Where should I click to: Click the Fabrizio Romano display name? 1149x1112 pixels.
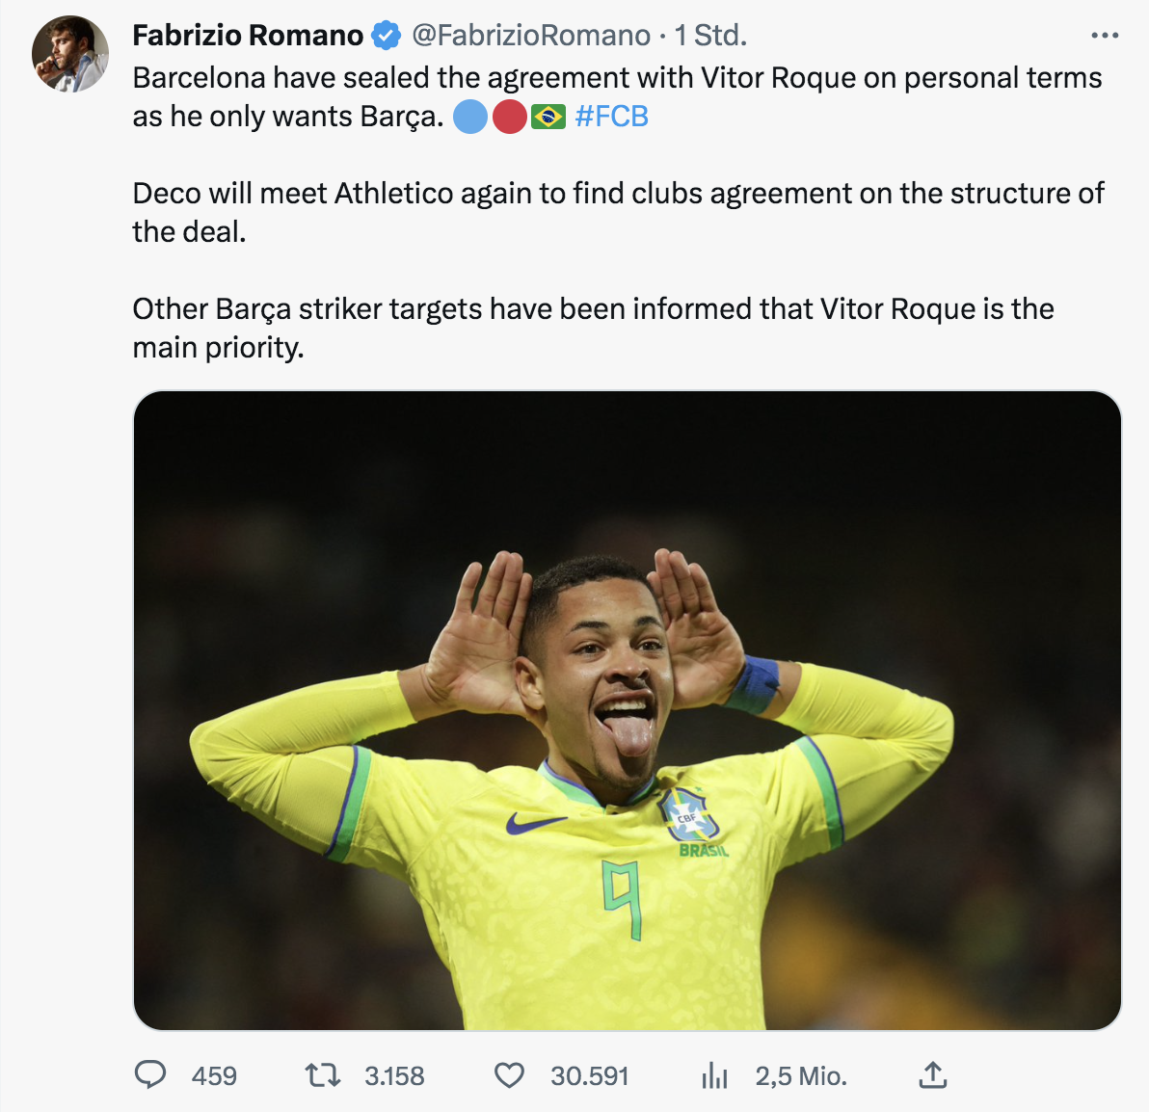248,36
